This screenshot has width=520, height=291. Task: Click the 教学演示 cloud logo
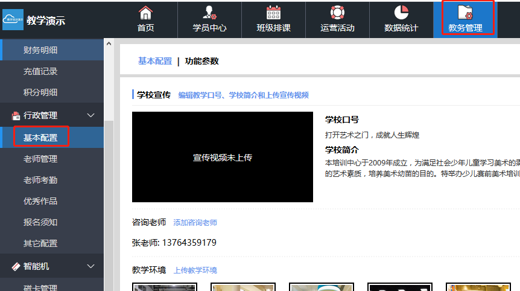pos(13,20)
